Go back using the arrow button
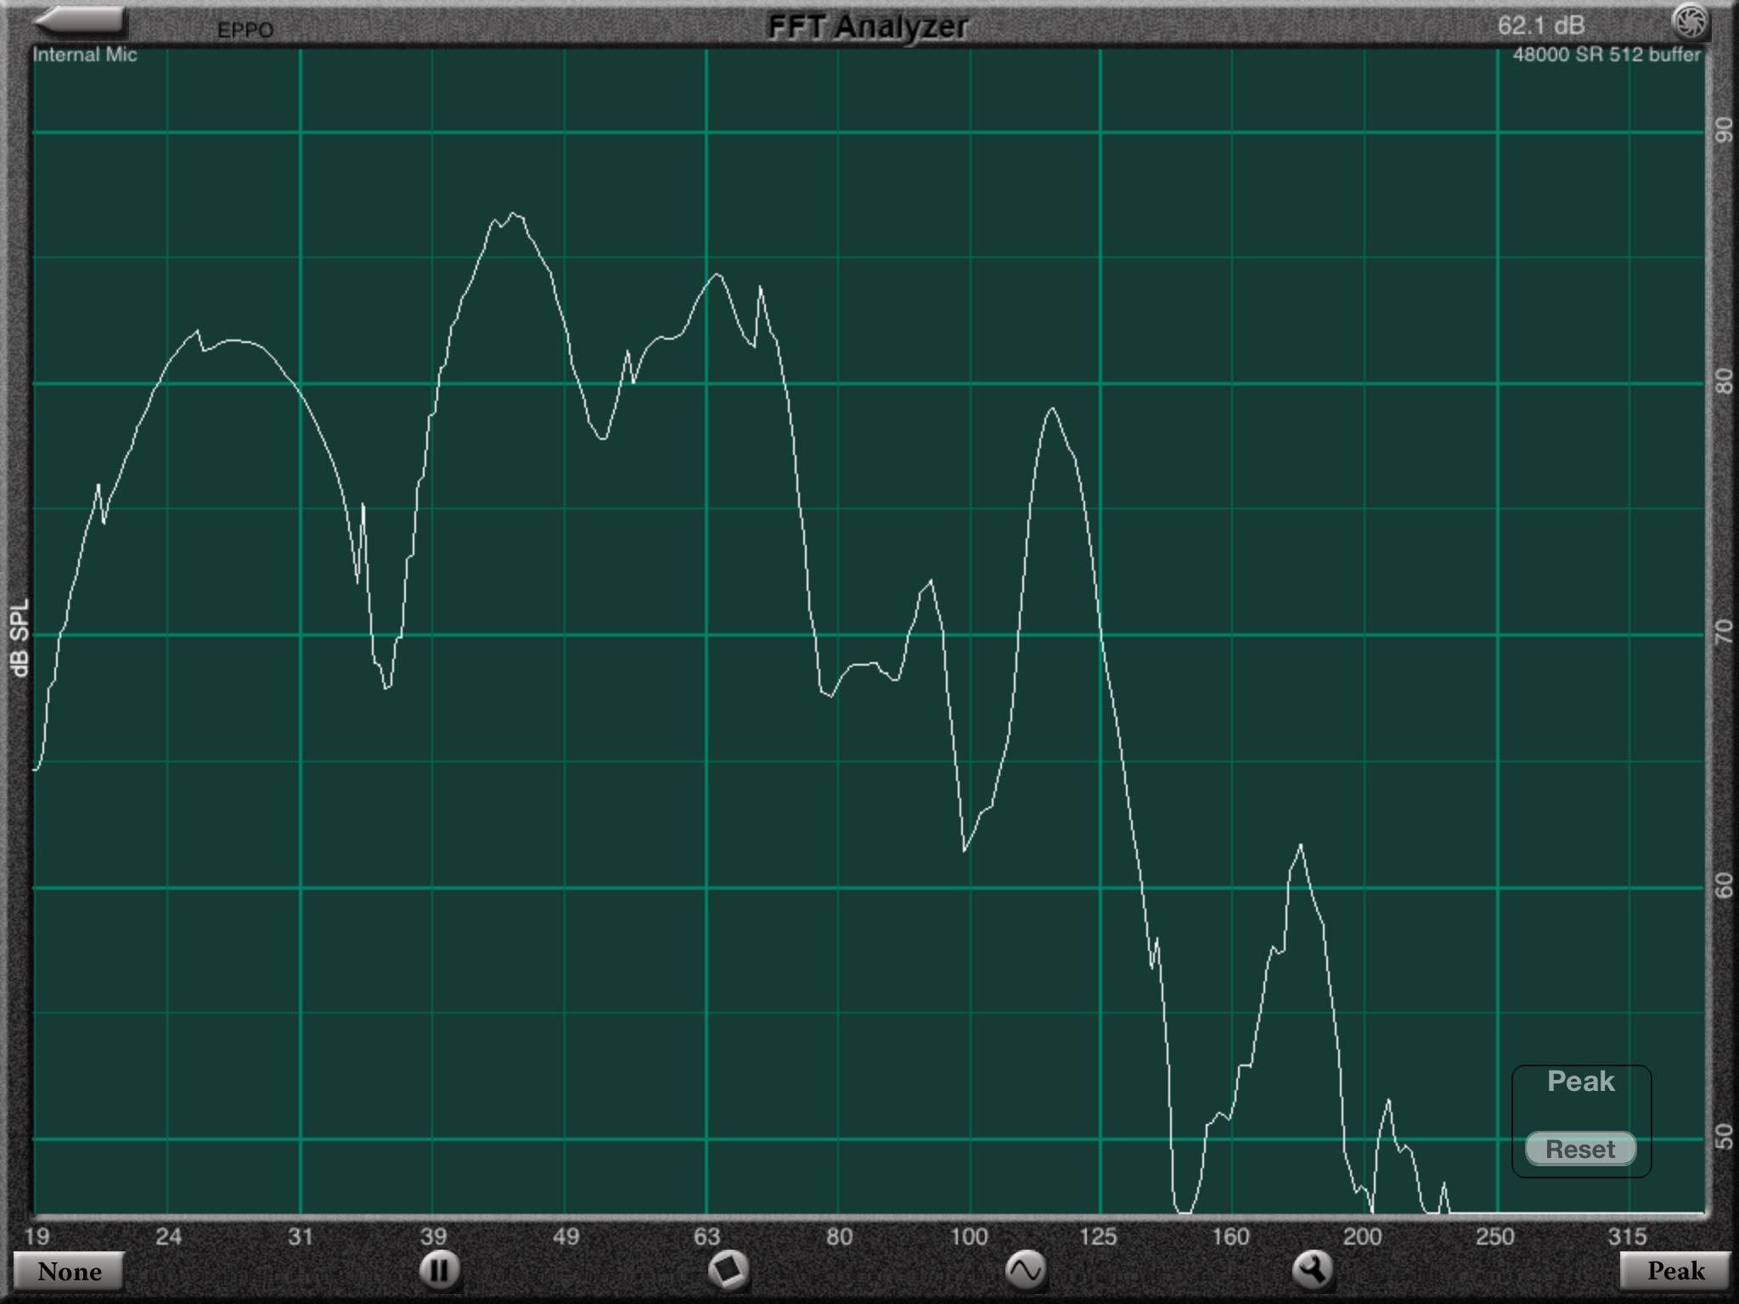 click(x=82, y=22)
